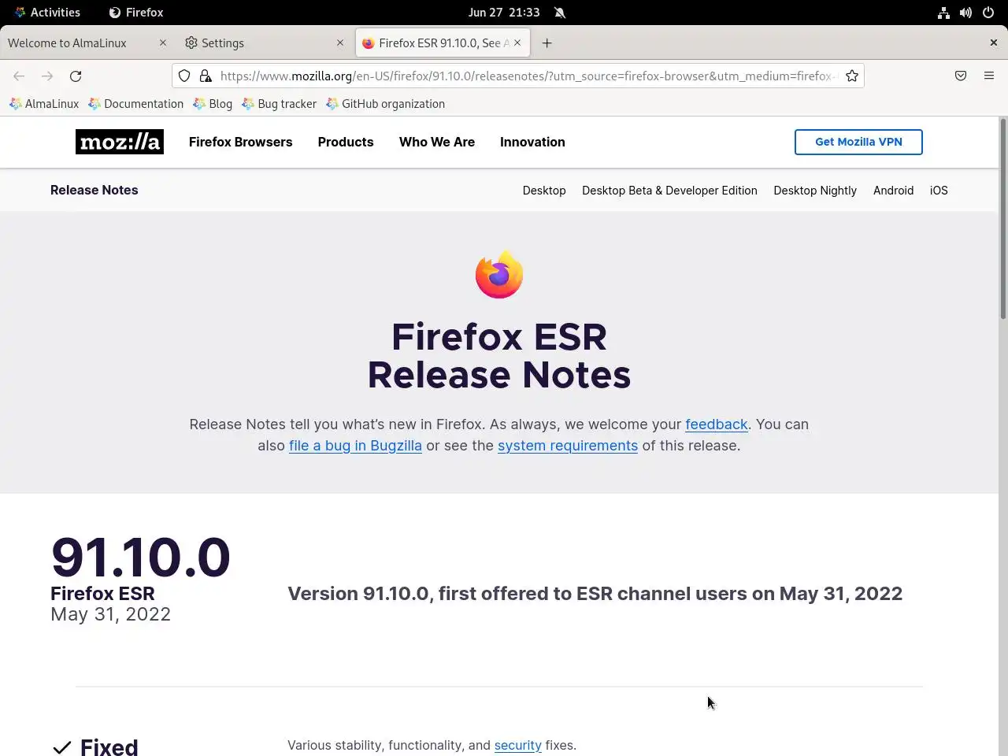Close the Firefox window
This screenshot has height=756, width=1008.
[993, 43]
